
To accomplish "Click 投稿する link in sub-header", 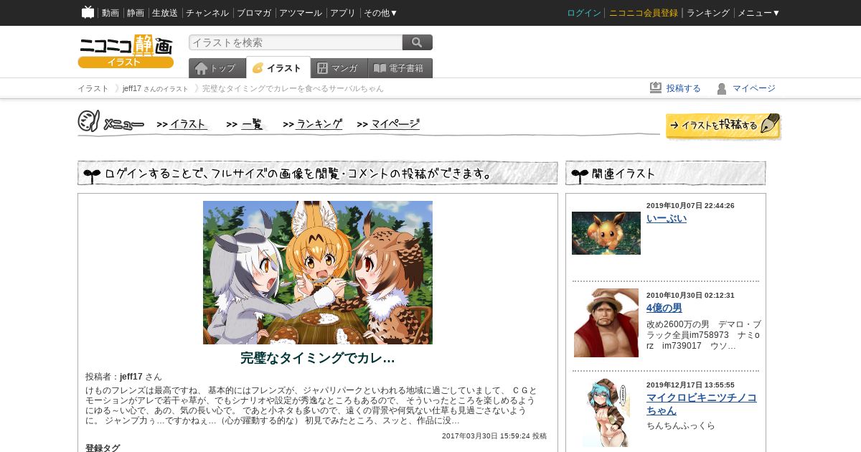I will point(684,88).
